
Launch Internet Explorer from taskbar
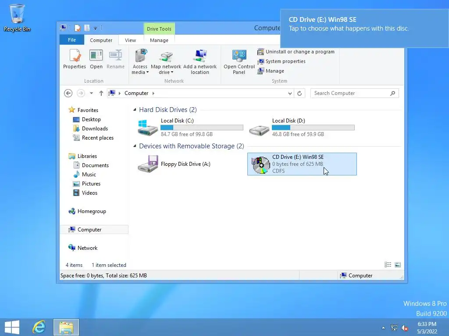(x=39, y=327)
